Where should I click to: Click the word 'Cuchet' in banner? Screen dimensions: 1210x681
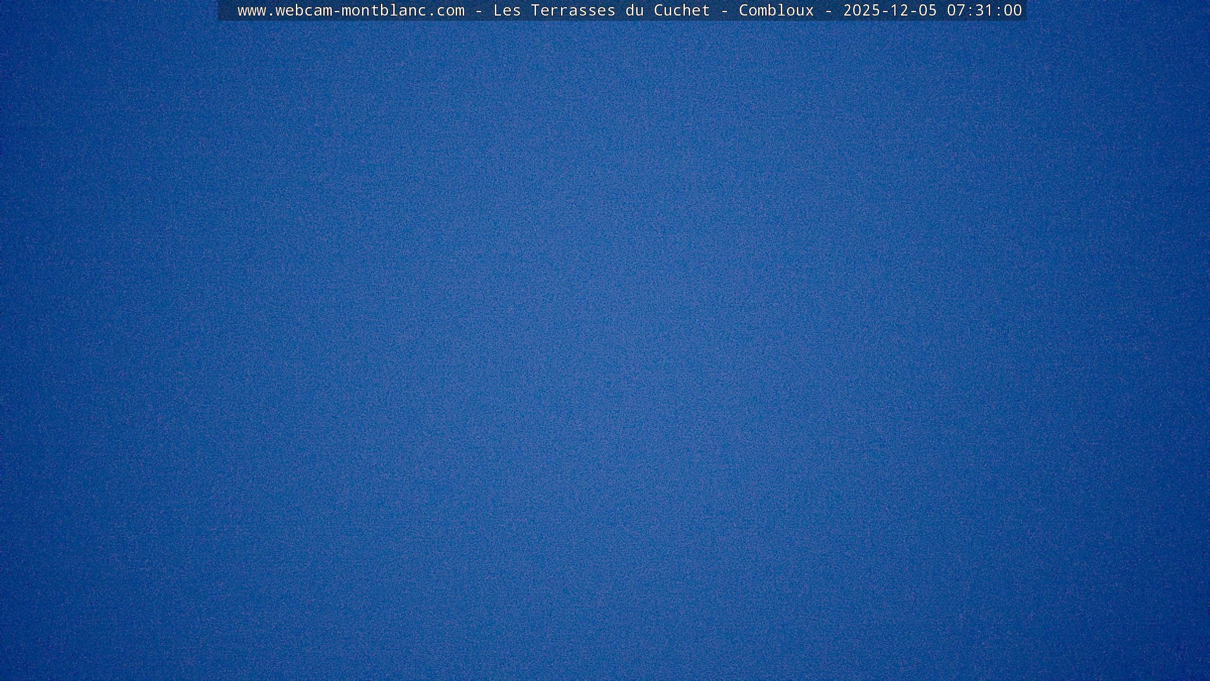click(x=682, y=10)
